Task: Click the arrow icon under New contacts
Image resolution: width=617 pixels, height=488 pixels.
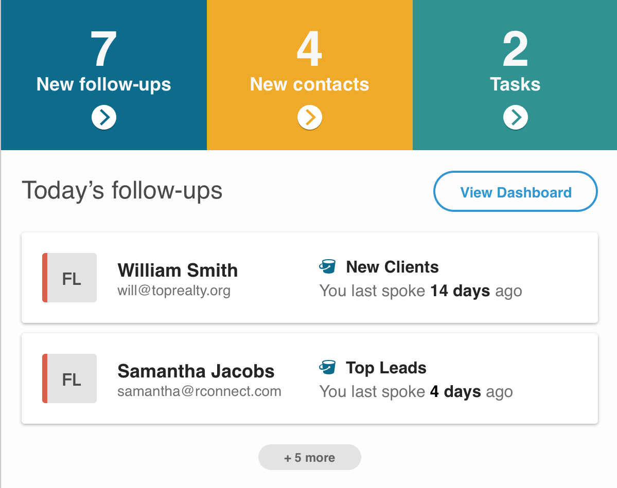Action: tap(310, 118)
